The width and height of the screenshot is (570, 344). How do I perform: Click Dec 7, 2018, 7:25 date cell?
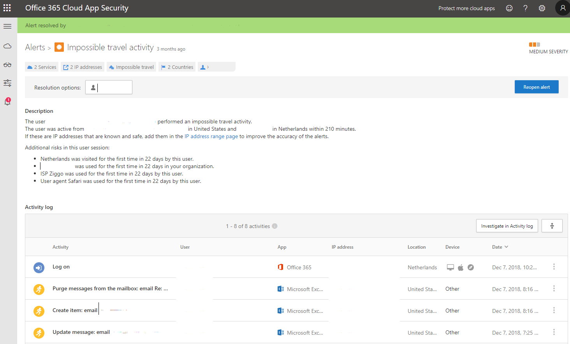point(515,333)
